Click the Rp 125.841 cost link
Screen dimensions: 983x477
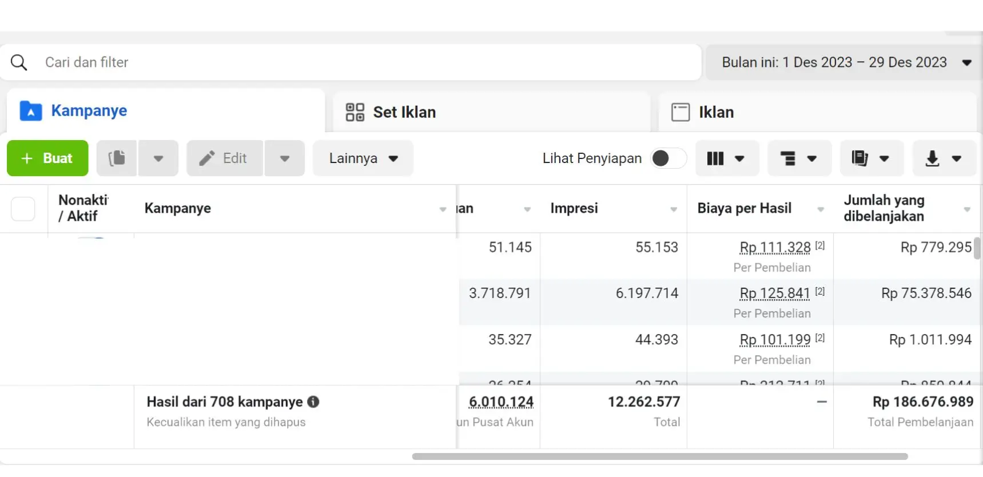point(775,293)
